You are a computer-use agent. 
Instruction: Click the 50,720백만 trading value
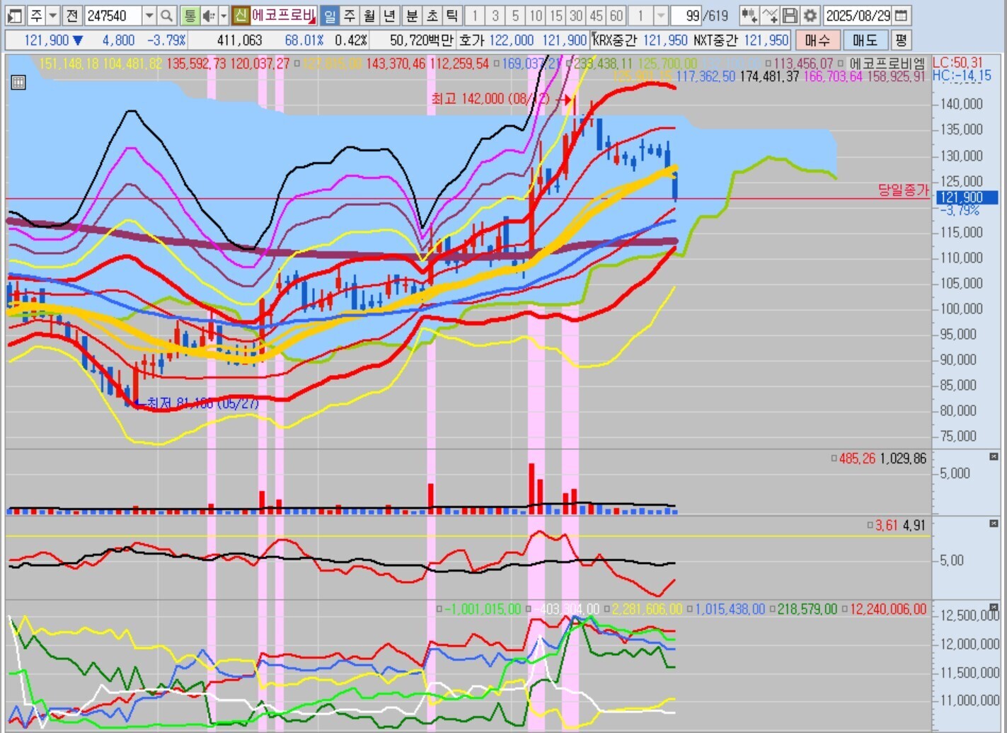point(420,40)
